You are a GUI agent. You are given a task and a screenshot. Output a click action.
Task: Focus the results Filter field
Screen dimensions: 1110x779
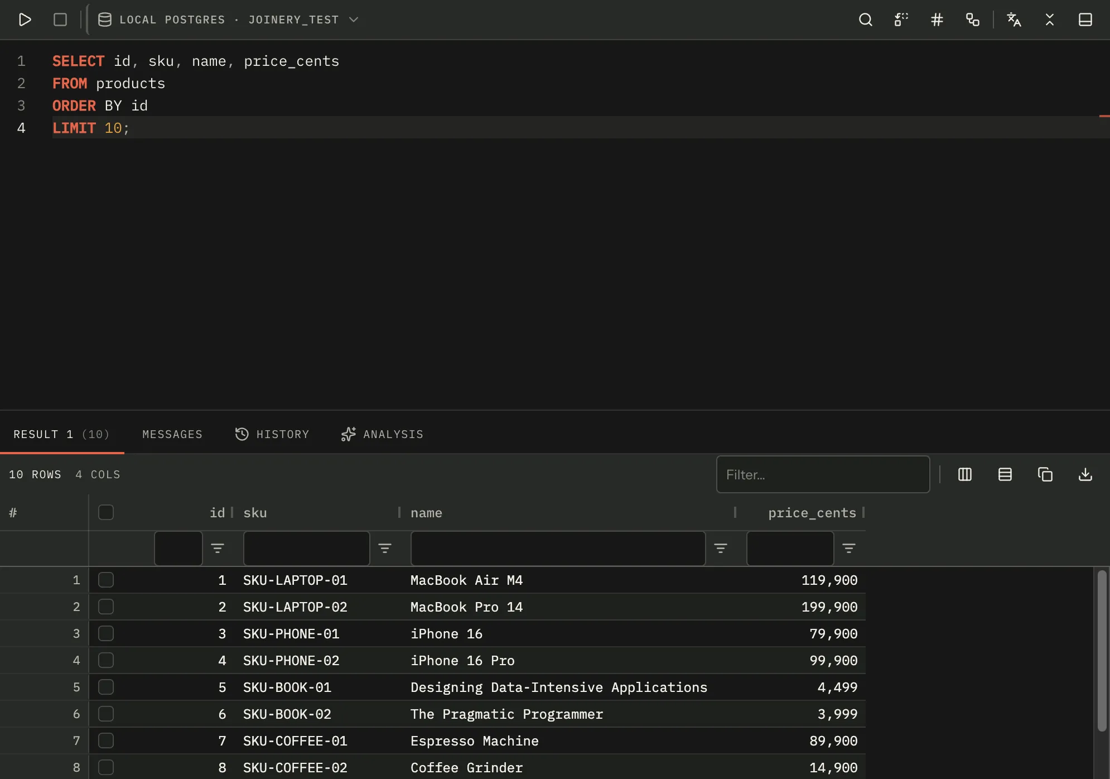pyautogui.click(x=823, y=474)
